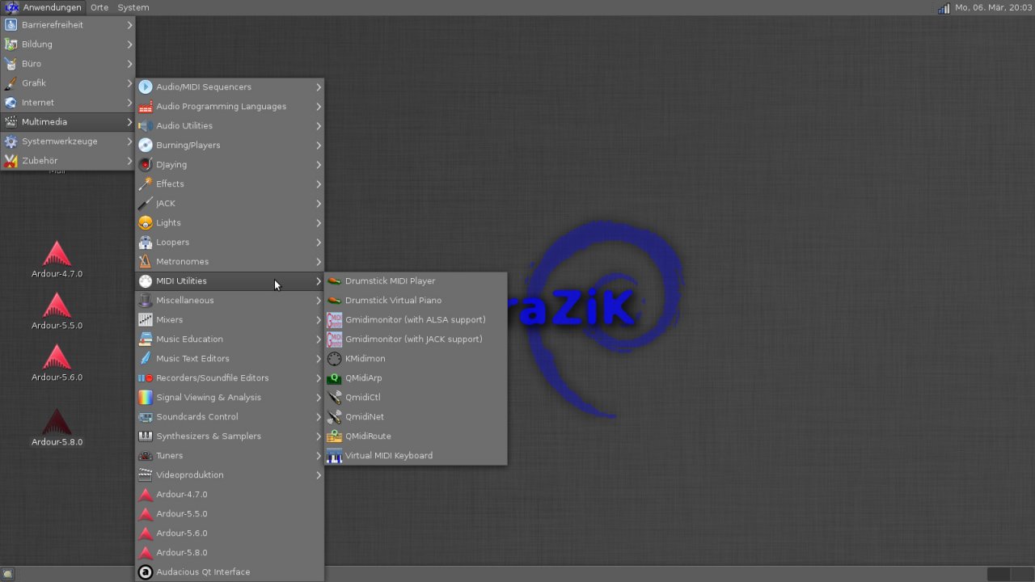Click the Signal Viewing & Analysis spectrum icon
Viewport: 1035px width, 582px height.
point(146,398)
